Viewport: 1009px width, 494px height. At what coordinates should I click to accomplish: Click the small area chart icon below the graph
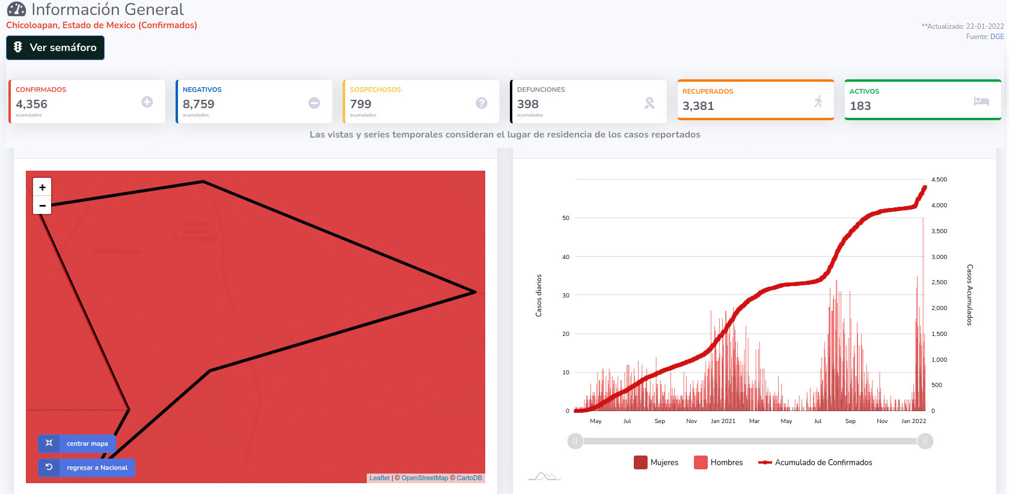tap(544, 477)
